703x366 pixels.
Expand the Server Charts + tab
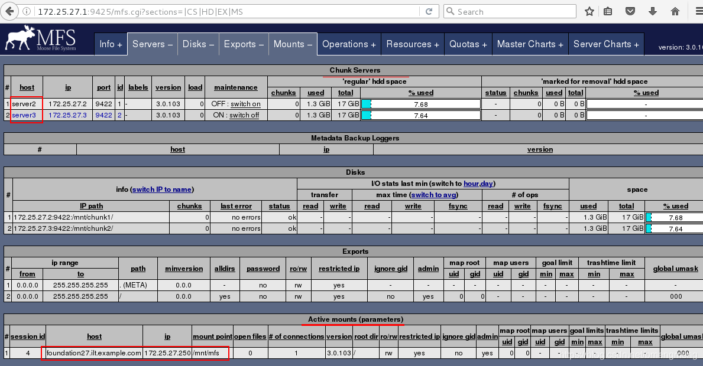tap(606, 44)
